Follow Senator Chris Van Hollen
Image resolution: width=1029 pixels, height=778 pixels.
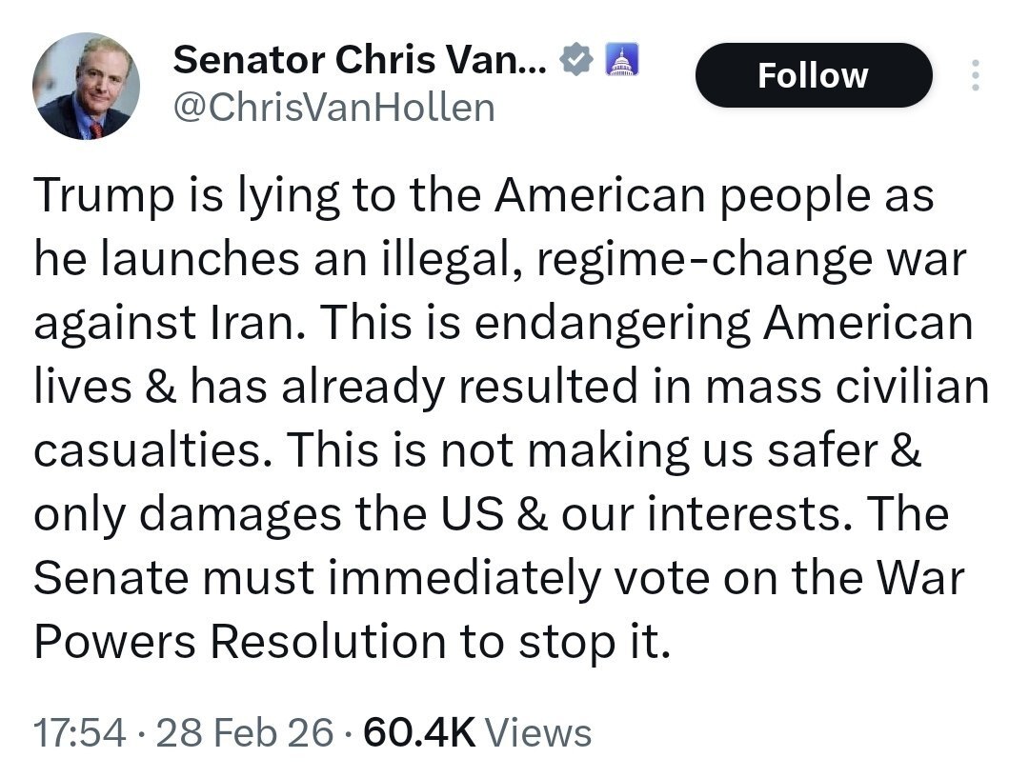click(813, 75)
